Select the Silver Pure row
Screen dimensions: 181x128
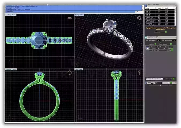160,23
